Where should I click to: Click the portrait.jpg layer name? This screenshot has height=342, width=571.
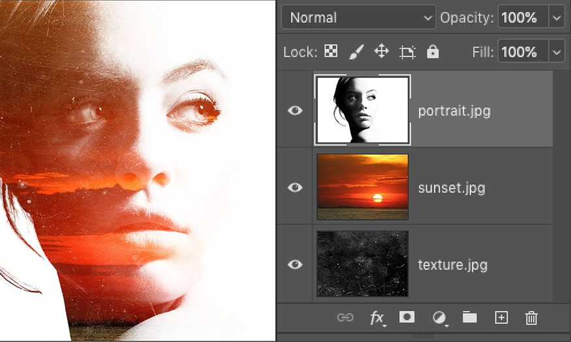(454, 111)
